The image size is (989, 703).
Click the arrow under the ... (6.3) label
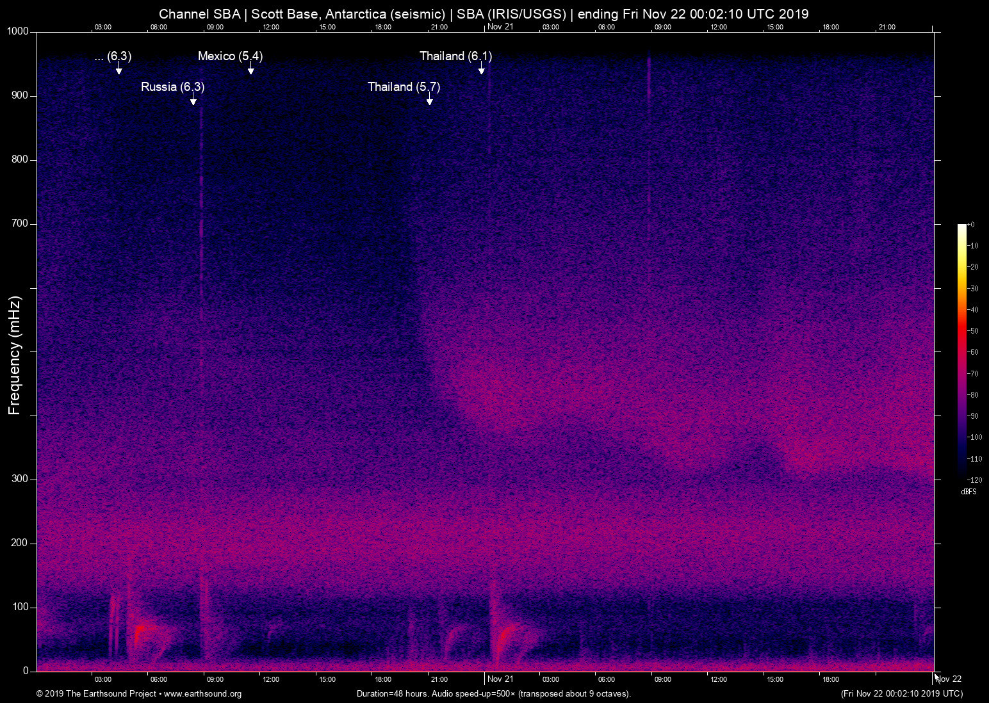(119, 70)
